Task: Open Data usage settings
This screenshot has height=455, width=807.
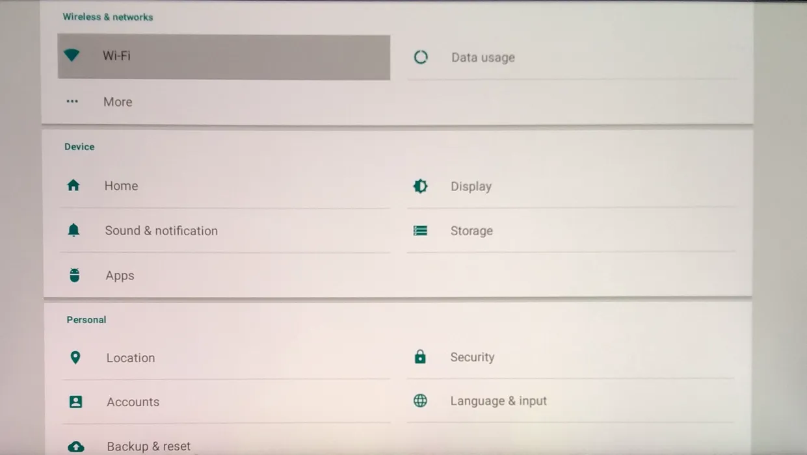Action: coord(483,57)
